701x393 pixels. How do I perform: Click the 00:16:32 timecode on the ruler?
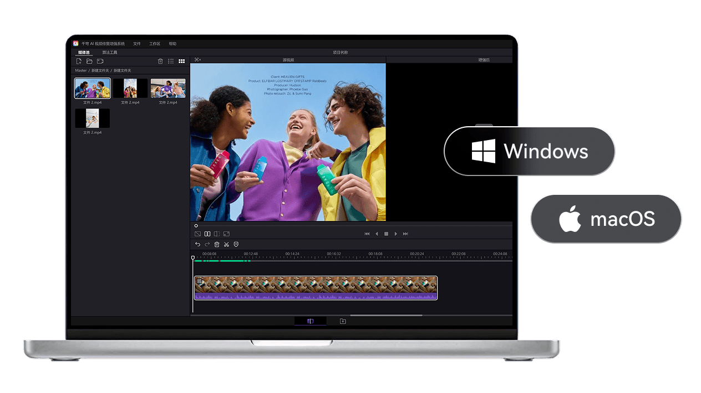334,254
